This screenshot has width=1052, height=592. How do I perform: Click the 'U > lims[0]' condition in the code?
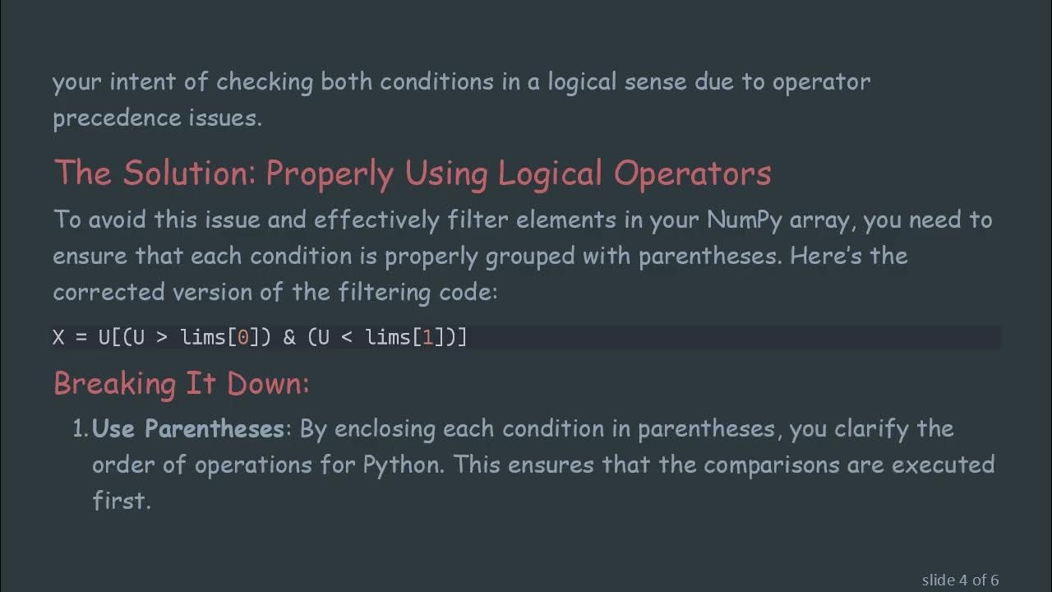click(x=196, y=337)
